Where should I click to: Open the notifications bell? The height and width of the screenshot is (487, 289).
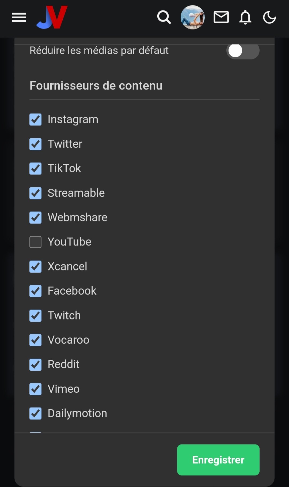(x=245, y=18)
